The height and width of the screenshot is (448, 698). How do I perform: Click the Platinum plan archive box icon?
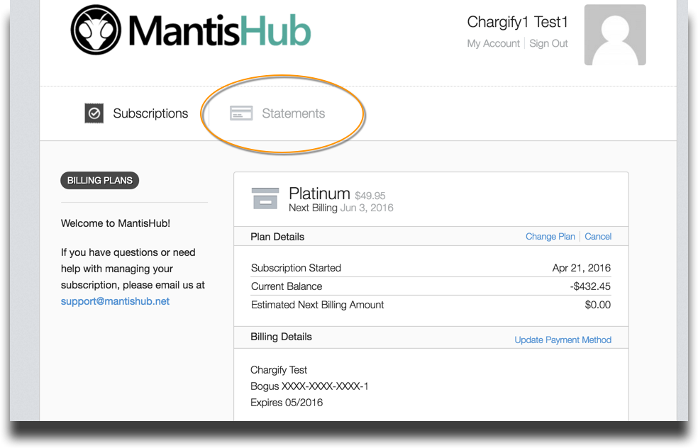[265, 198]
